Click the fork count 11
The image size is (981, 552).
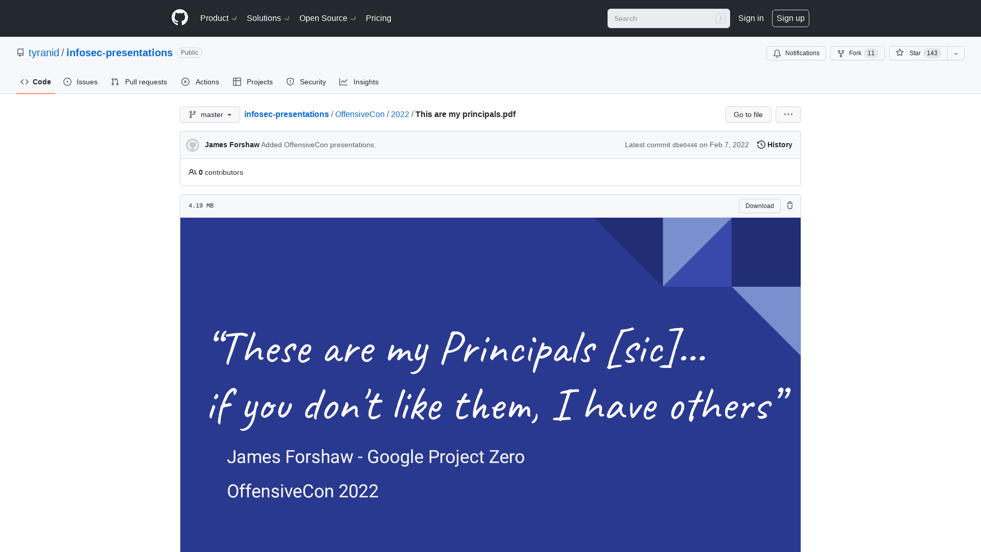(871, 53)
